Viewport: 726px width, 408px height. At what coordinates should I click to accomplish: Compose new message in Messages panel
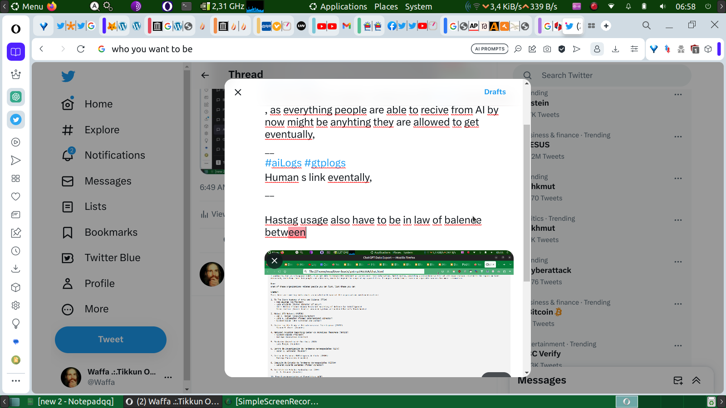[x=678, y=381]
